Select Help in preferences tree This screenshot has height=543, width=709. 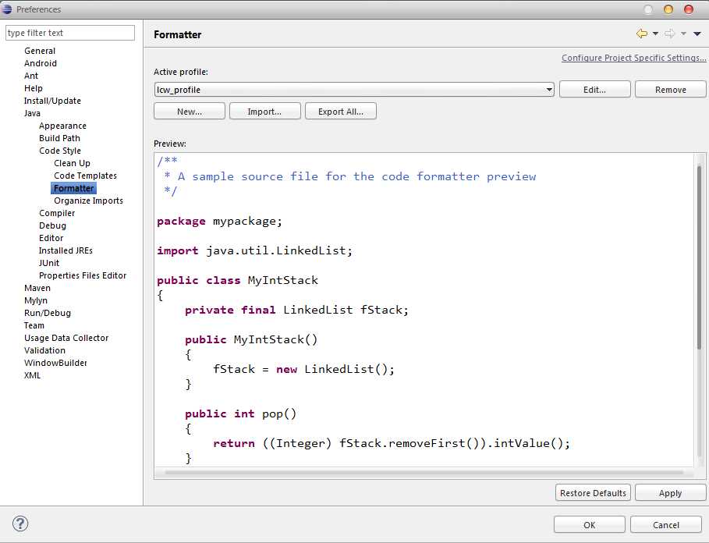pos(33,88)
